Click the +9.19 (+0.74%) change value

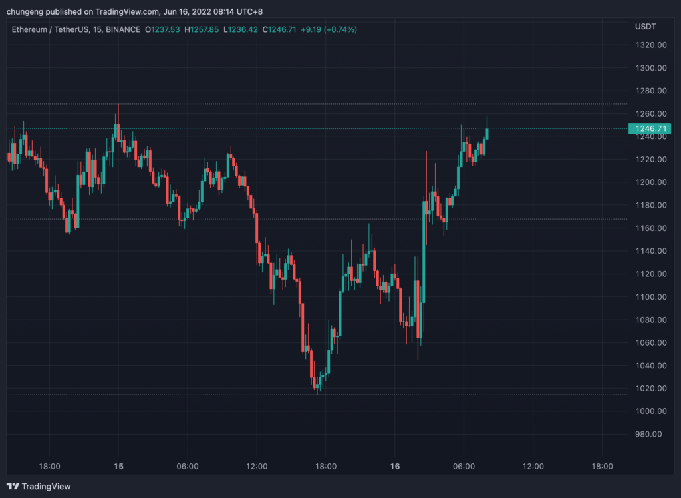click(x=330, y=29)
